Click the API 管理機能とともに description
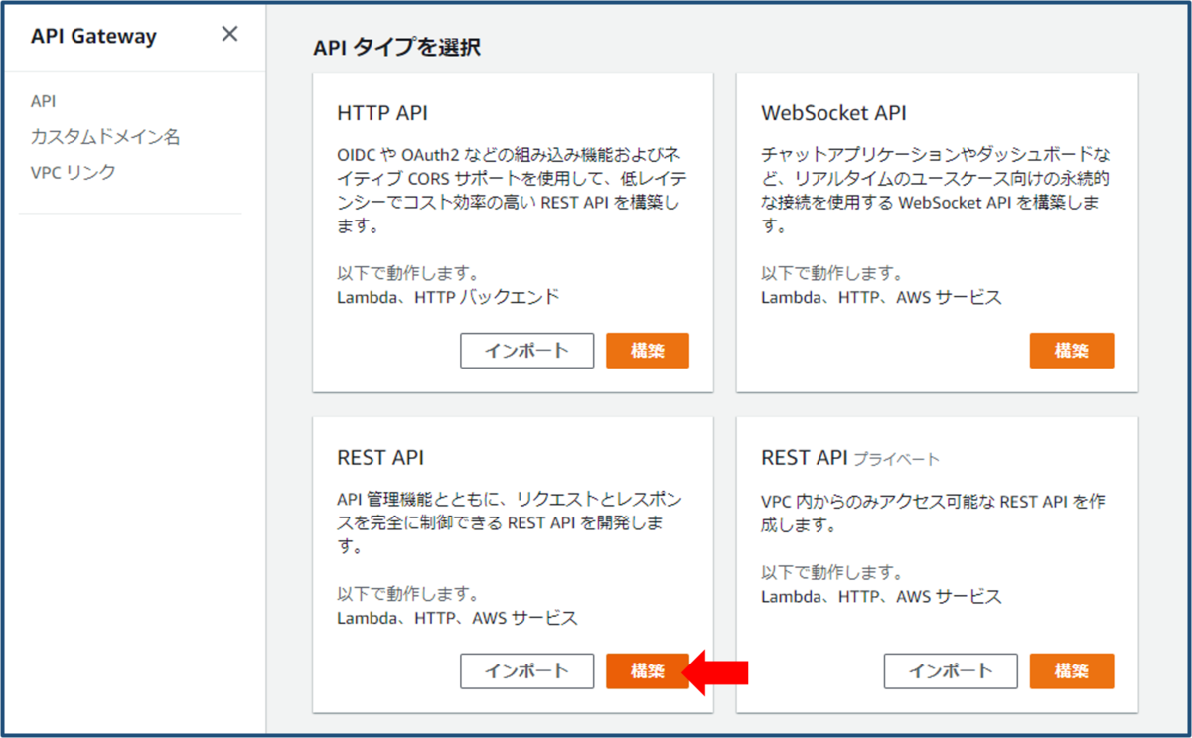1192x738 pixels. tap(510, 522)
